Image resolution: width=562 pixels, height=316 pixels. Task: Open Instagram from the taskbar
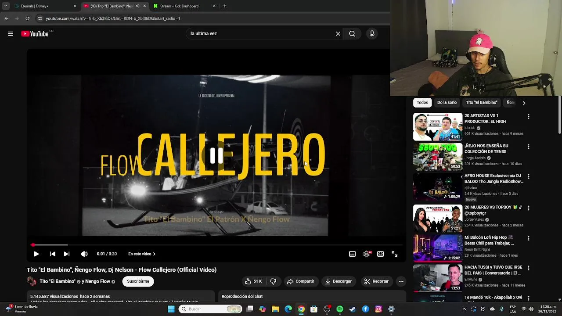(378, 309)
